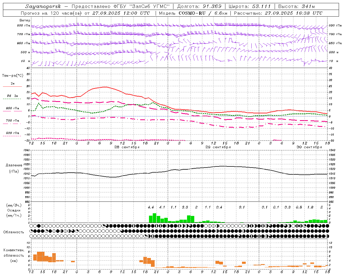Viewport: 343px width, 274px height.
Task: Click the 'Модель COSMO-RU / 6.6км' label
Action: pyautogui.click(x=193, y=13)
